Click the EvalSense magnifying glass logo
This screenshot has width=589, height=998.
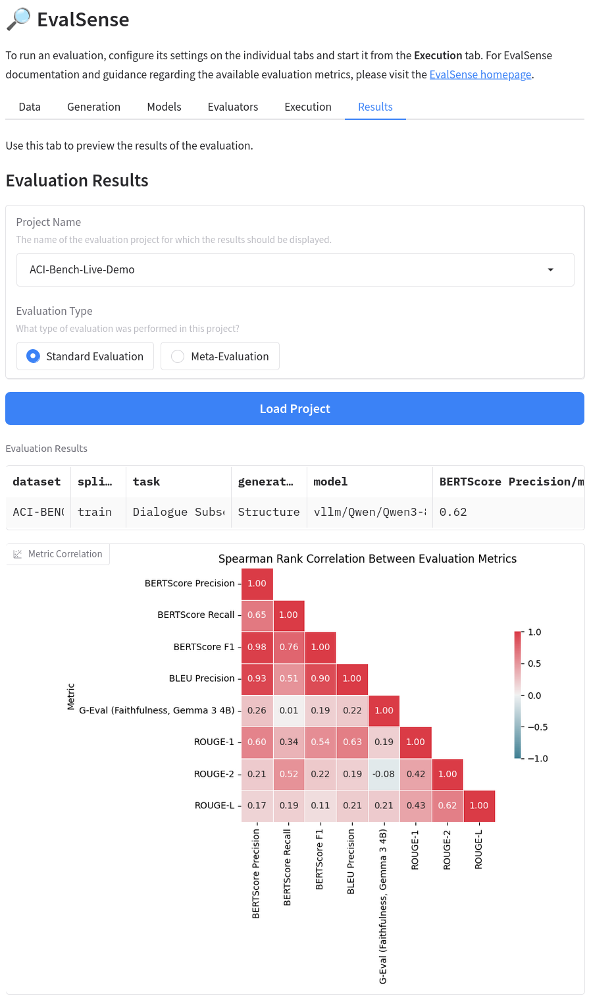(x=18, y=20)
